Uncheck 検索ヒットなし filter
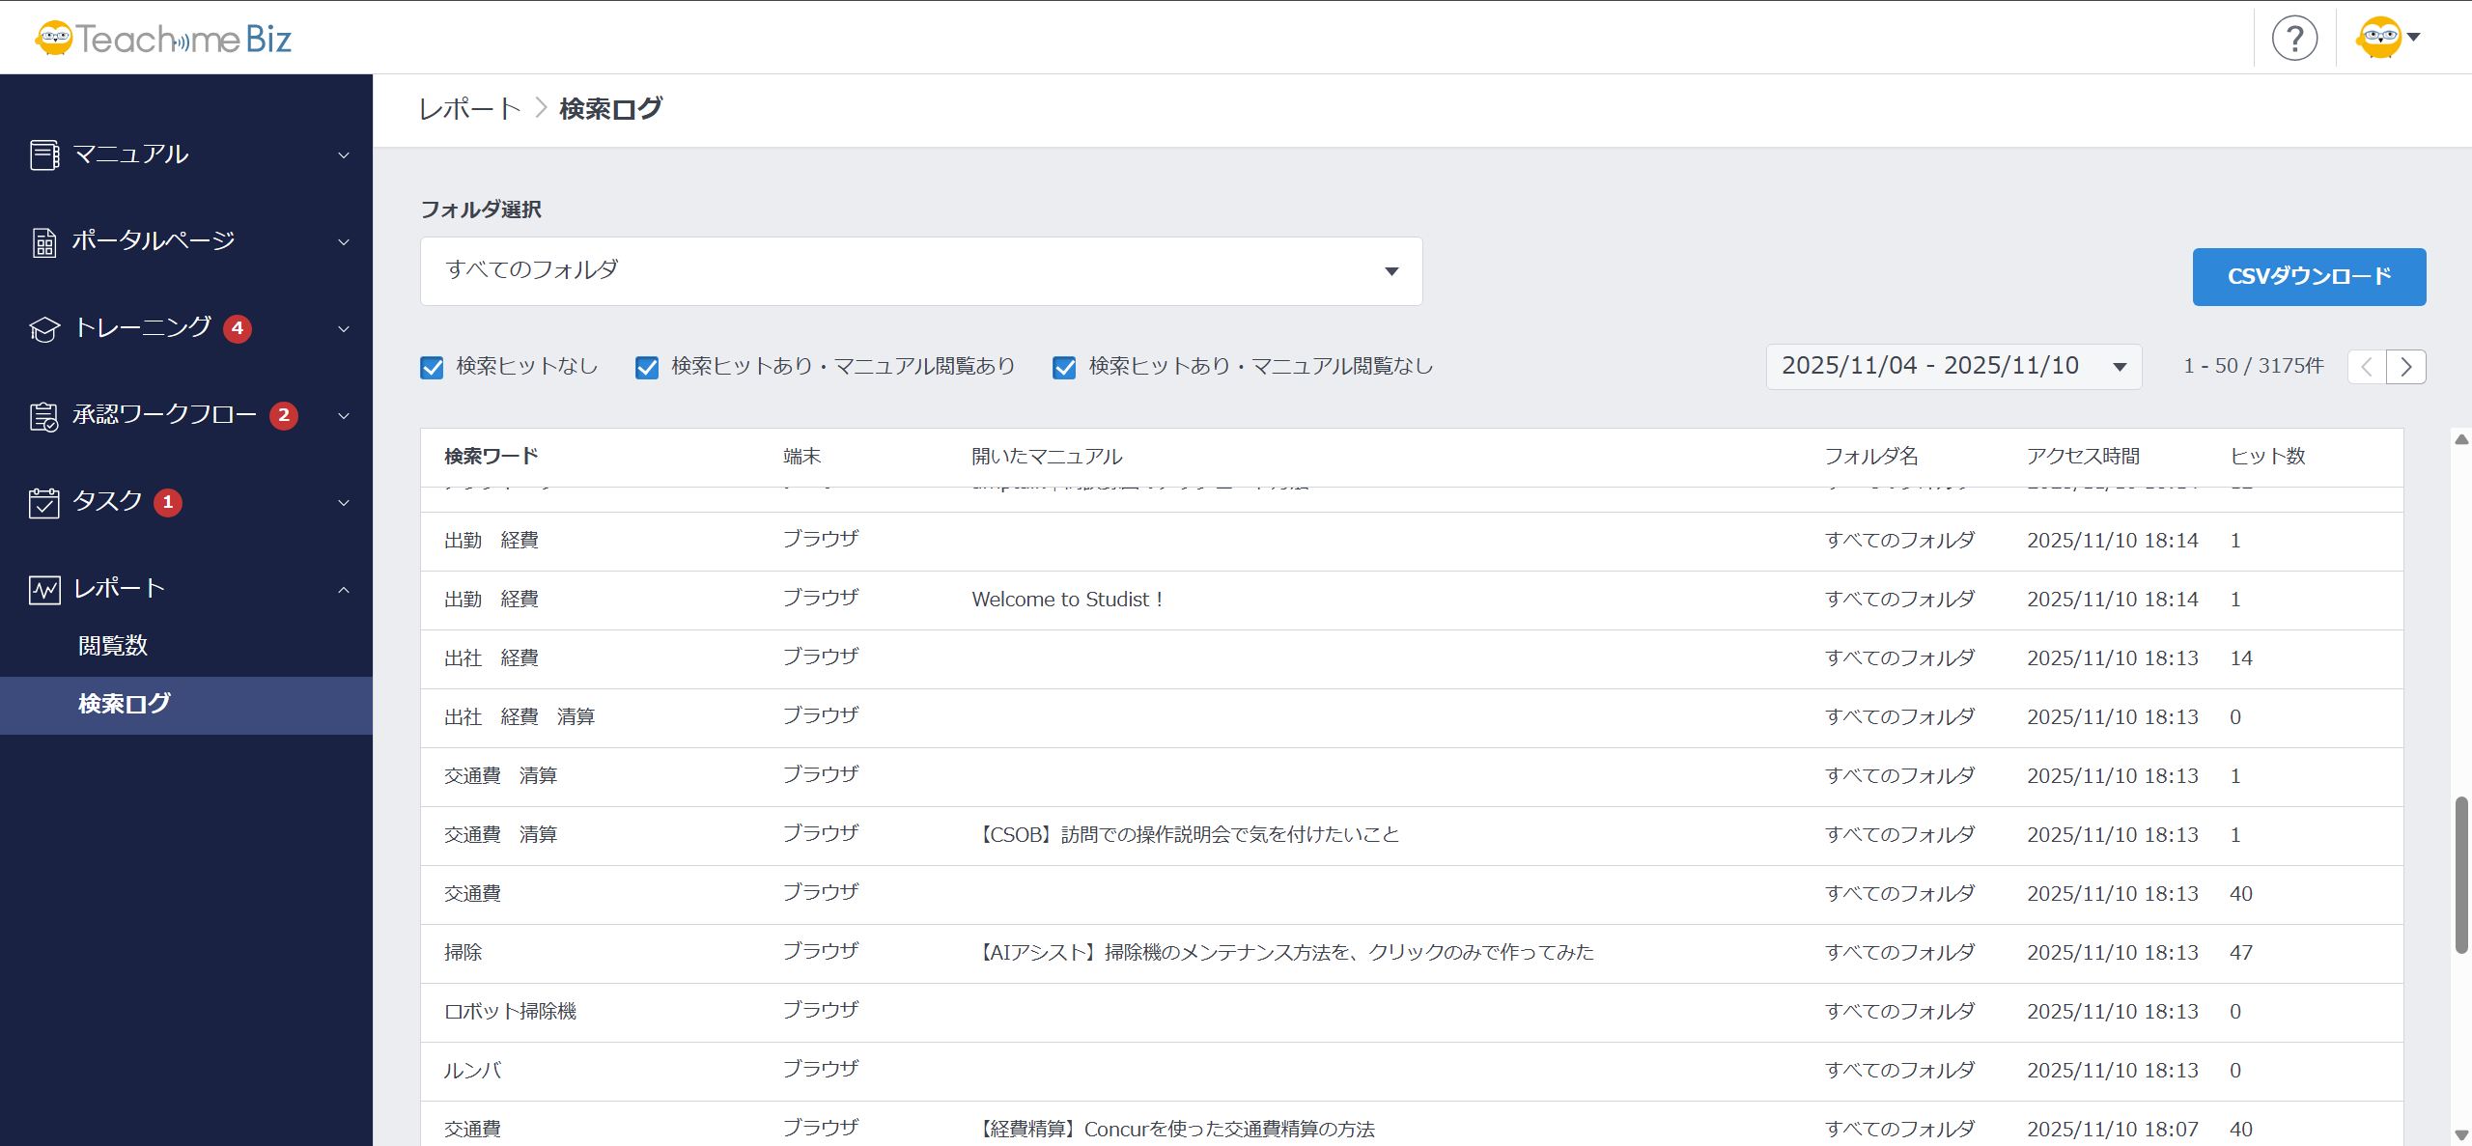Viewport: 2472px width, 1146px height. pos(432,367)
